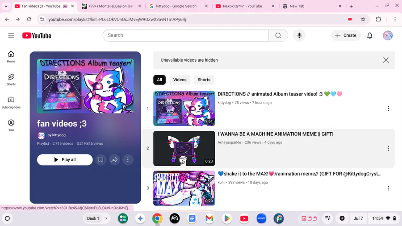Reload the current page

pyautogui.click(x=29, y=19)
